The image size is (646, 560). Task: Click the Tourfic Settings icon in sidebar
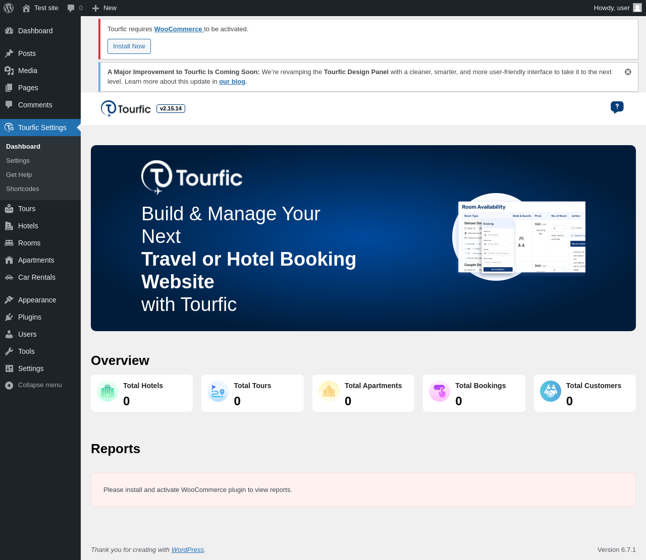pos(9,128)
